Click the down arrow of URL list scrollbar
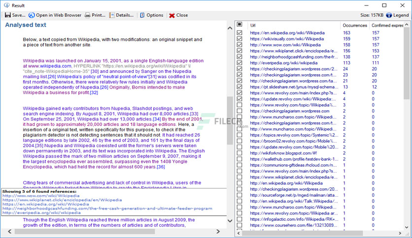This screenshot has width=412, height=238. tap(407, 227)
